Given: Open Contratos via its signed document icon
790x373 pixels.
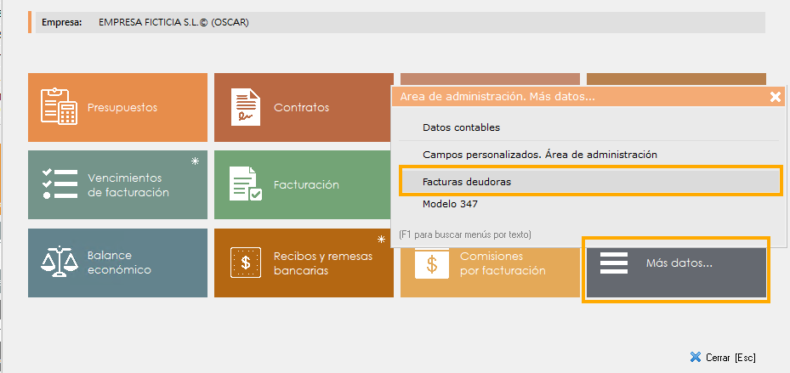Looking at the screenshot, I should [x=246, y=107].
